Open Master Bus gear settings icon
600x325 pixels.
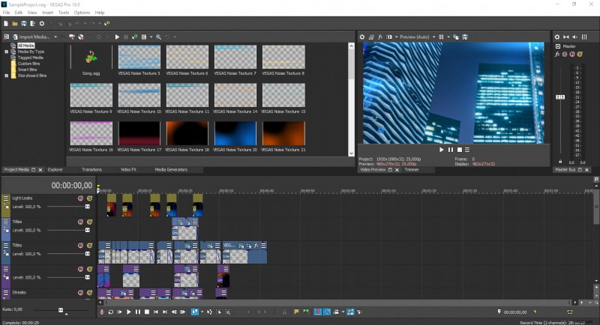pyautogui.click(x=557, y=37)
